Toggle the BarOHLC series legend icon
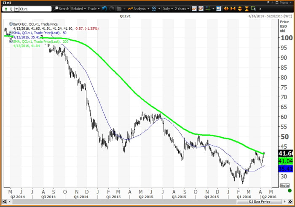The width and height of the screenshot is (295, 207). click(11, 24)
